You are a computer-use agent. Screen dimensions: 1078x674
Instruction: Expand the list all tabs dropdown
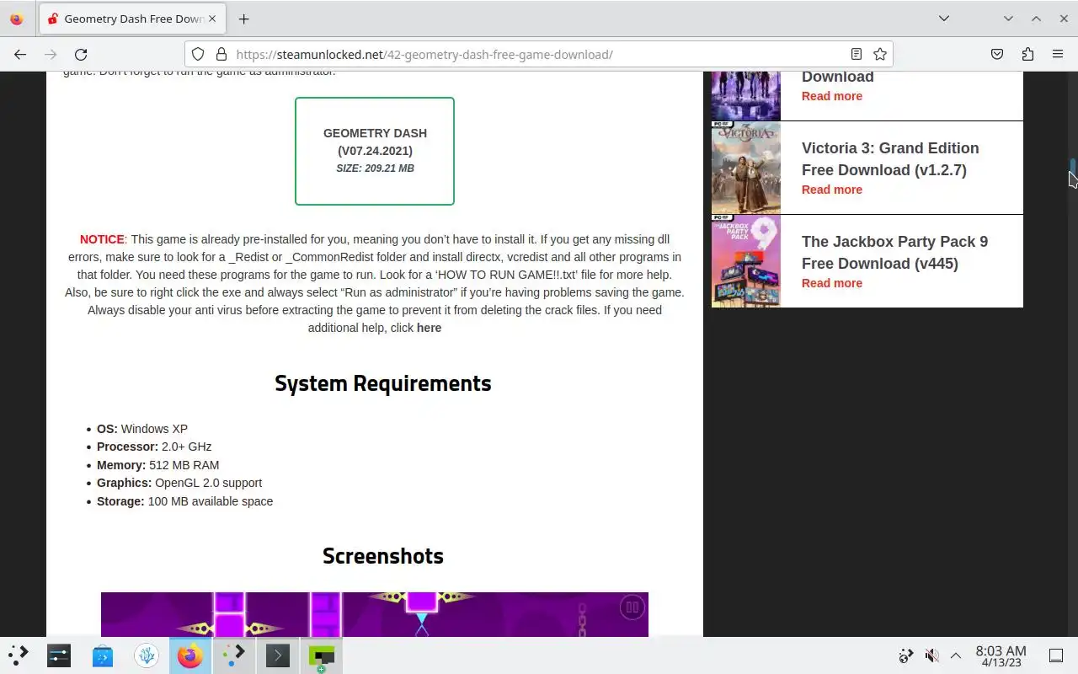coord(944,19)
